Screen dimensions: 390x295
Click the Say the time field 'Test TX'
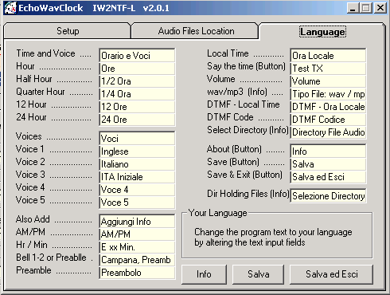click(328, 69)
